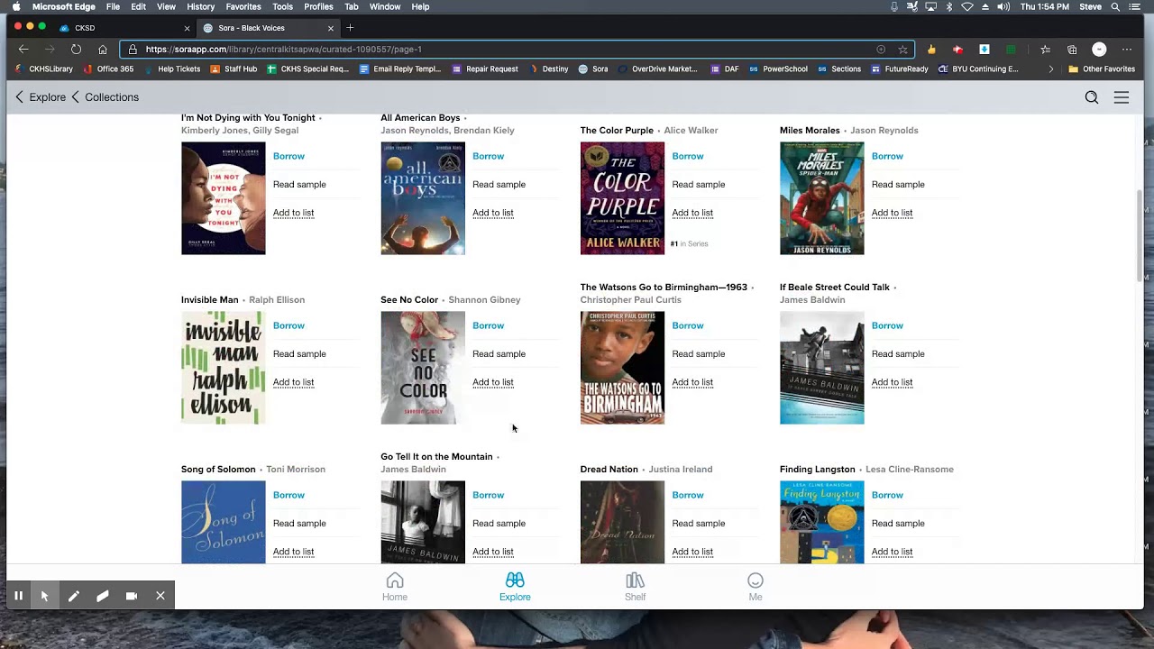Open the Destiny bookmark
1154x649 pixels.
(549, 69)
